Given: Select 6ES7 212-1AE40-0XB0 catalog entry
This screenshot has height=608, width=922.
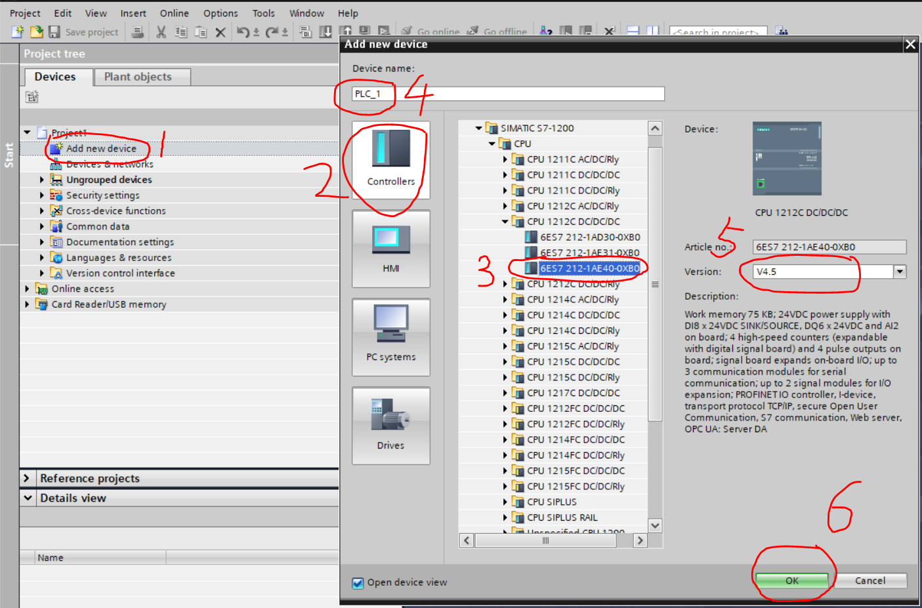Looking at the screenshot, I should [x=590, y=268].
